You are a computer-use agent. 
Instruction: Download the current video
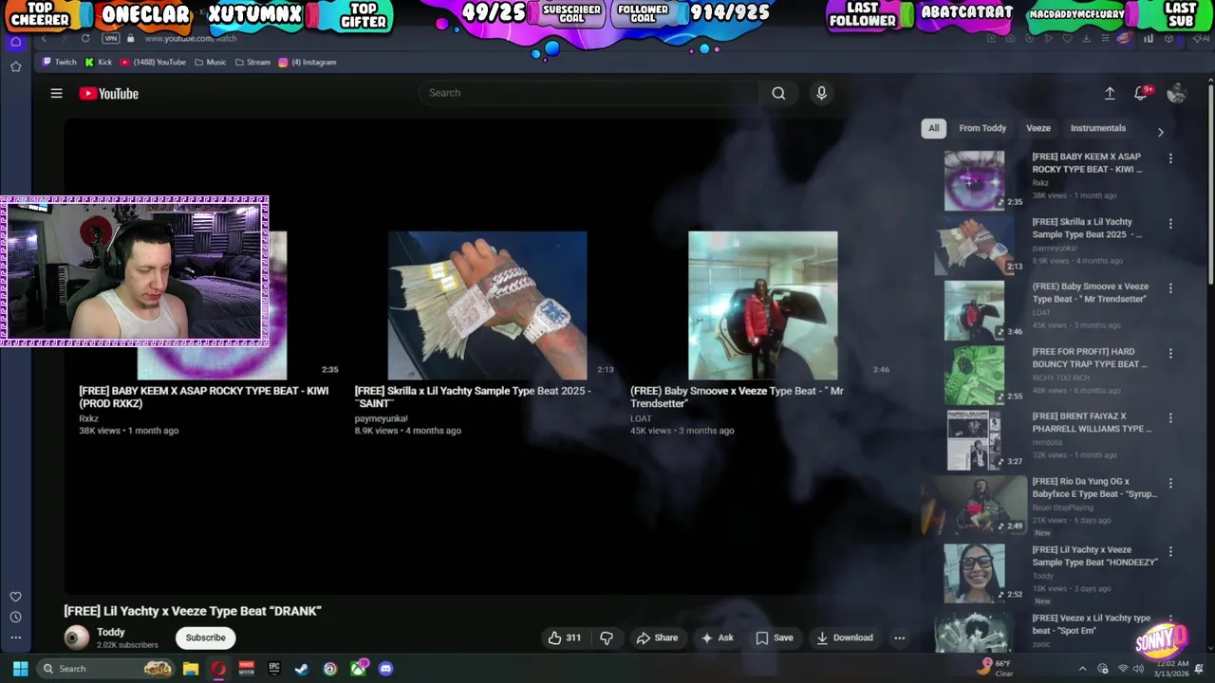coord(845,637)
